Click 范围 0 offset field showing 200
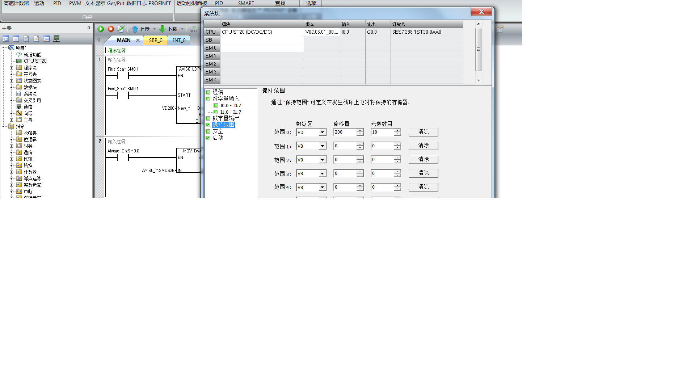This screenshot has width=695, height=391. pos(345,132)
